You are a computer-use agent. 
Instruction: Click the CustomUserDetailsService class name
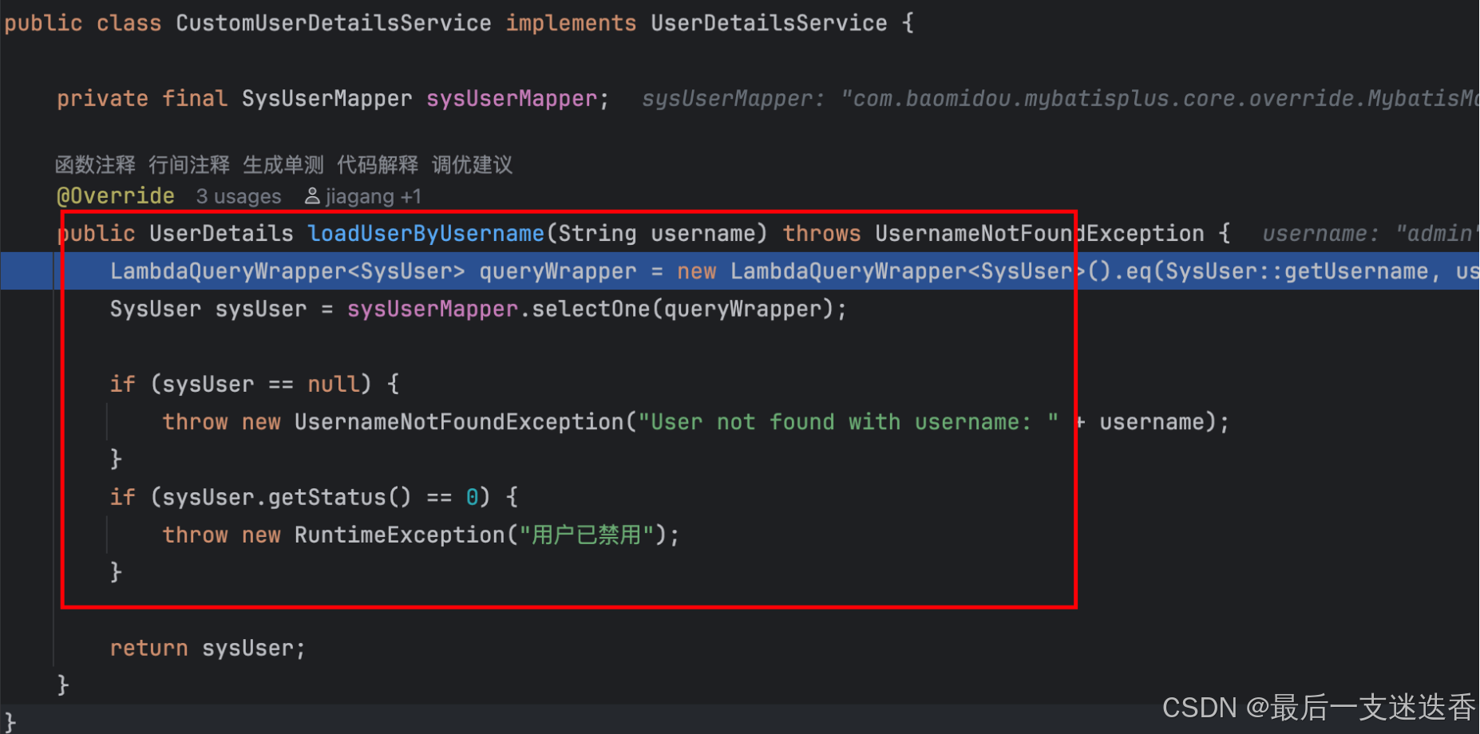[x=334, y=23]
